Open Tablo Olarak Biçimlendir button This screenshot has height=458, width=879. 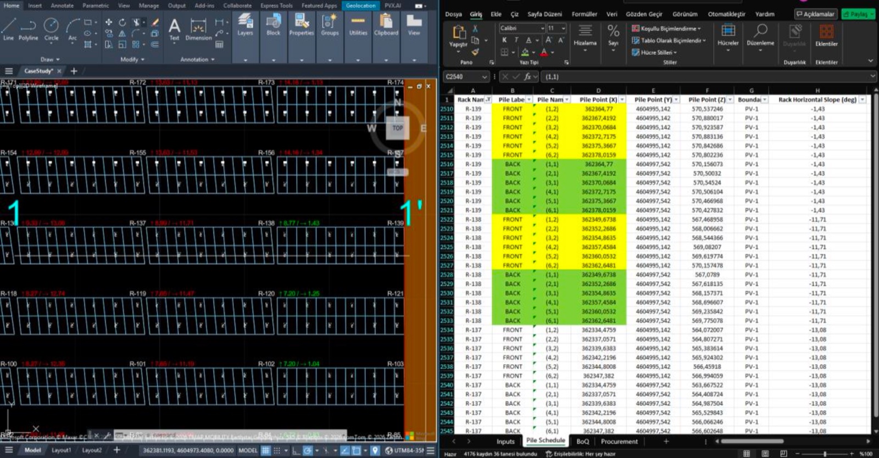(x=669, y=40)
